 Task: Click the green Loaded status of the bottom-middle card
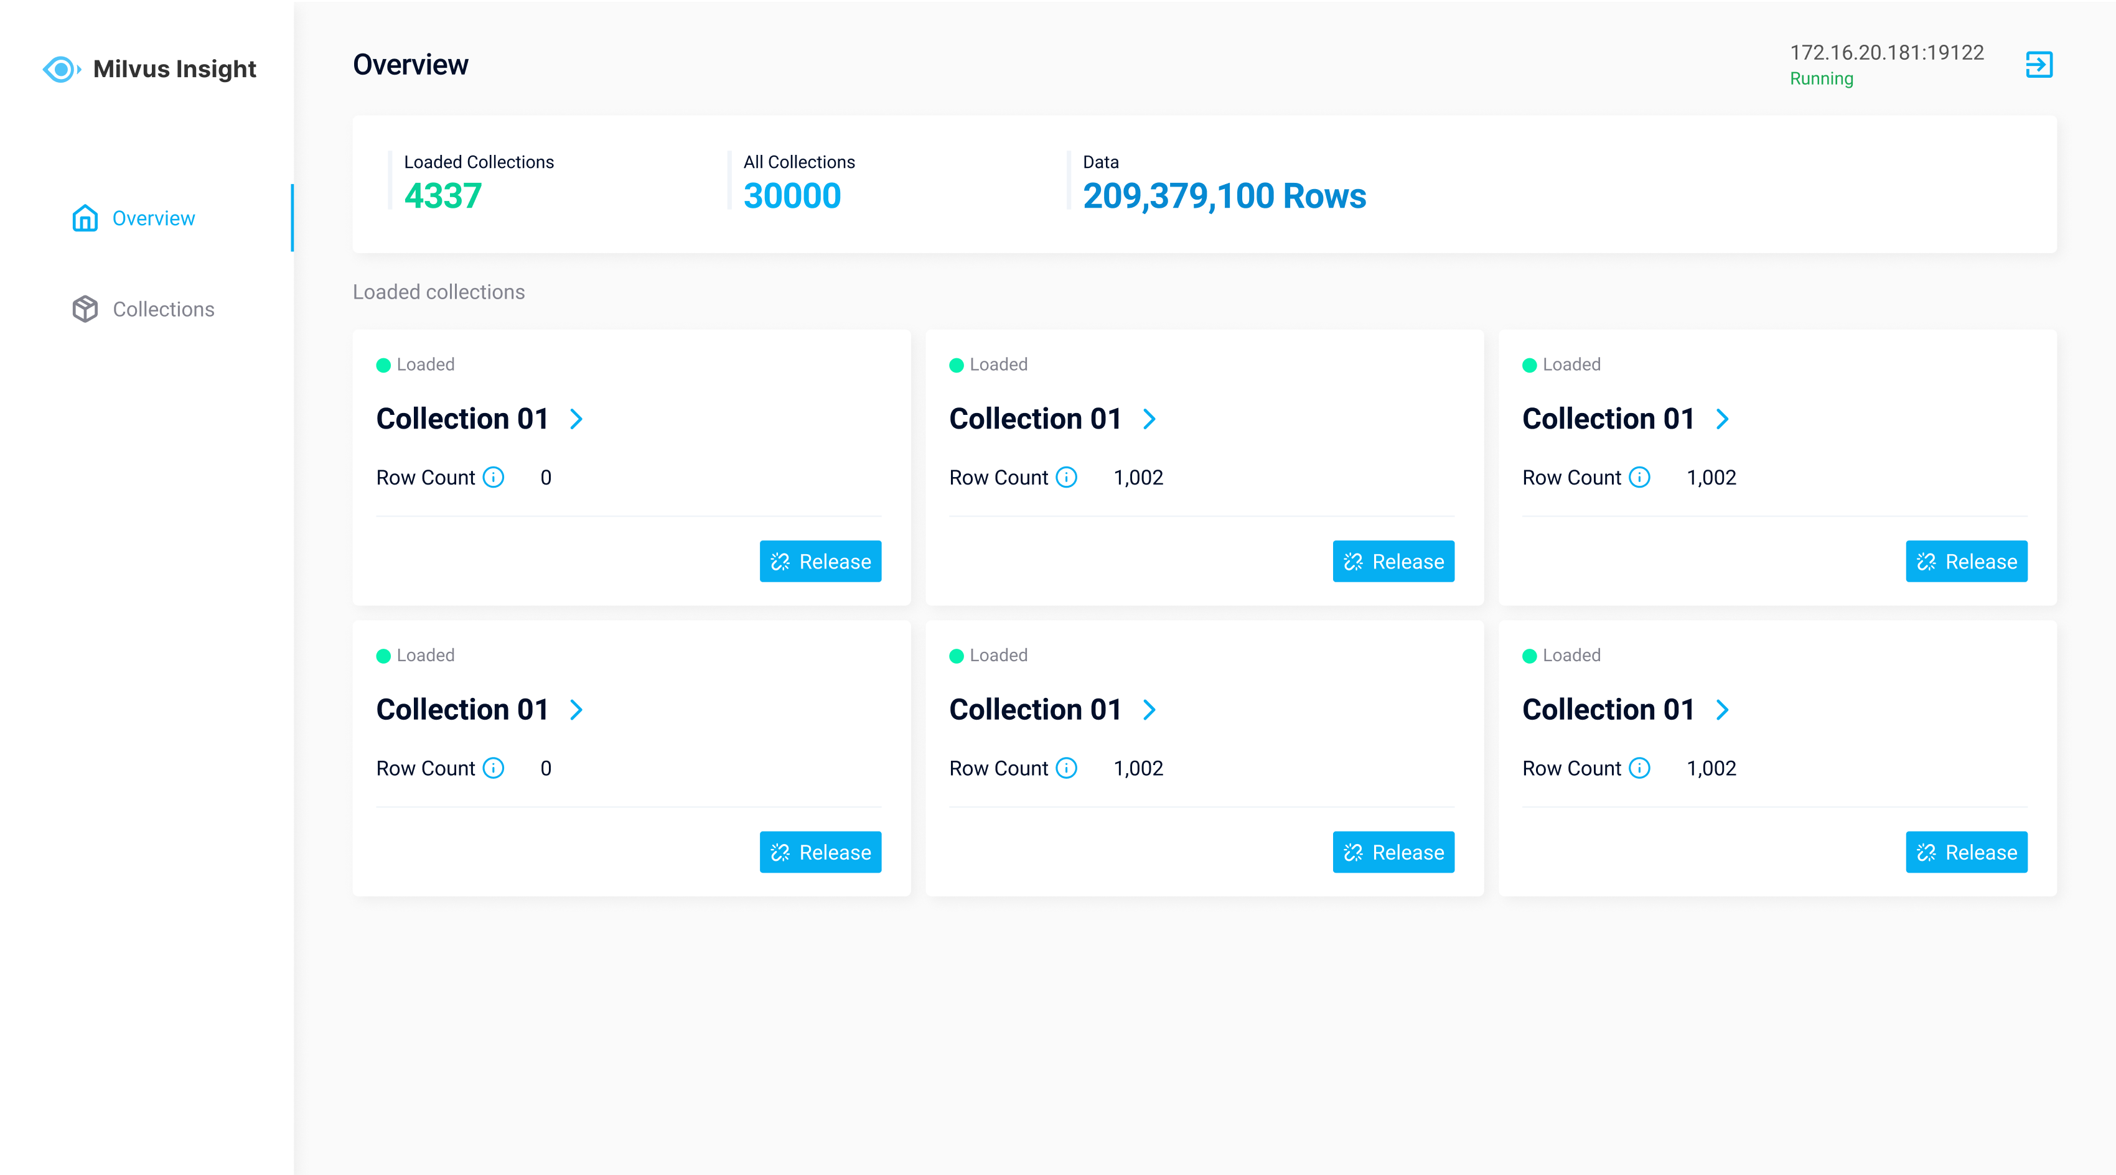pos(988,655)
